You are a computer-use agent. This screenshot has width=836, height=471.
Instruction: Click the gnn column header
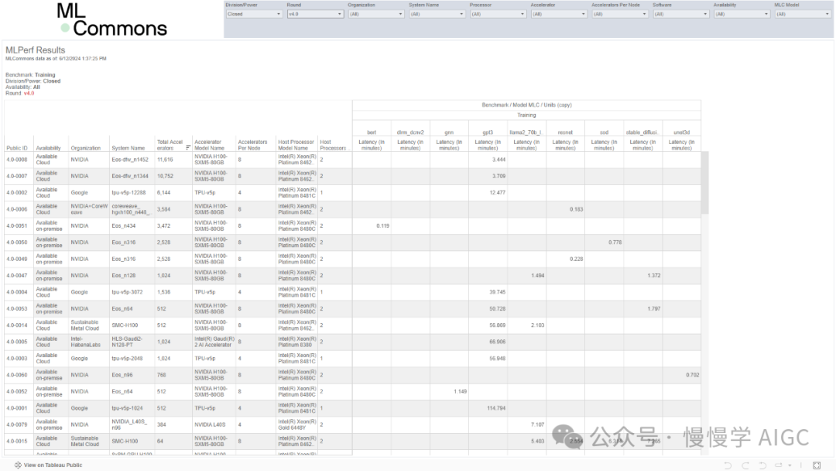(449, 132)
